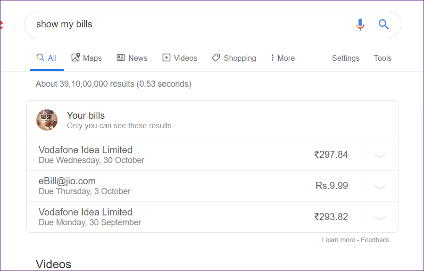
Task: Expand the eBill@jio.com bill chevron
Action: click(x=380, y=187)
